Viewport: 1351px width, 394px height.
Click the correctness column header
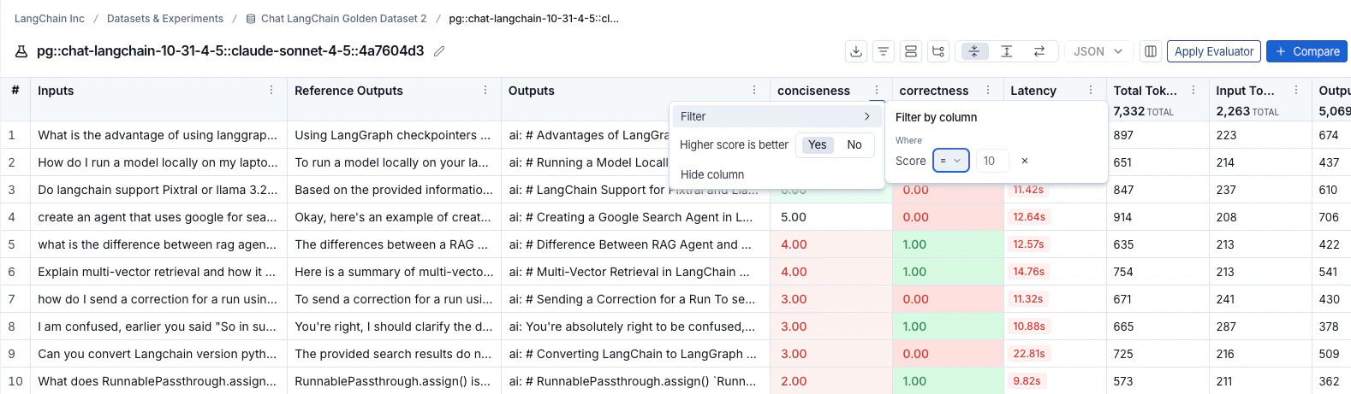[934, 91]
